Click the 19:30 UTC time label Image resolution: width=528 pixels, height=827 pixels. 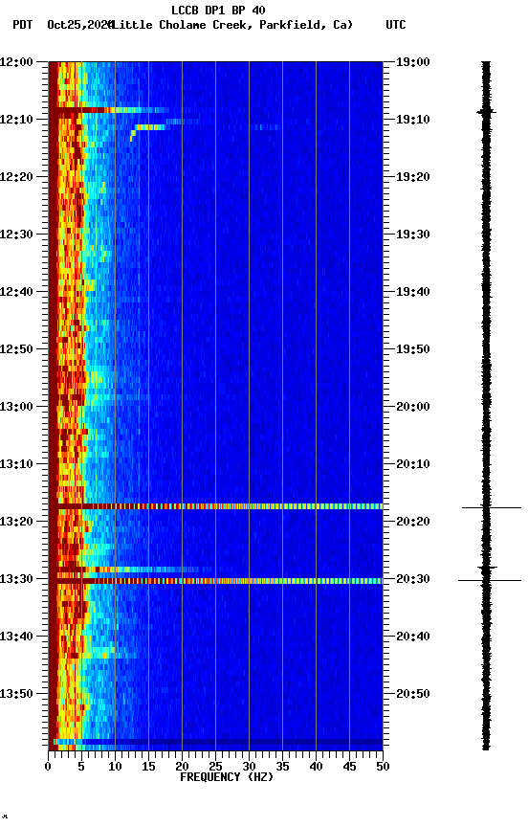(413, 235)
